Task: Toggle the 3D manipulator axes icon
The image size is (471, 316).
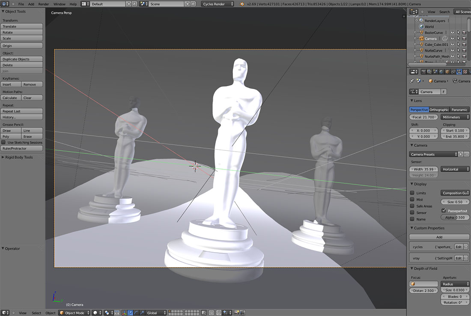Action: 124,313
